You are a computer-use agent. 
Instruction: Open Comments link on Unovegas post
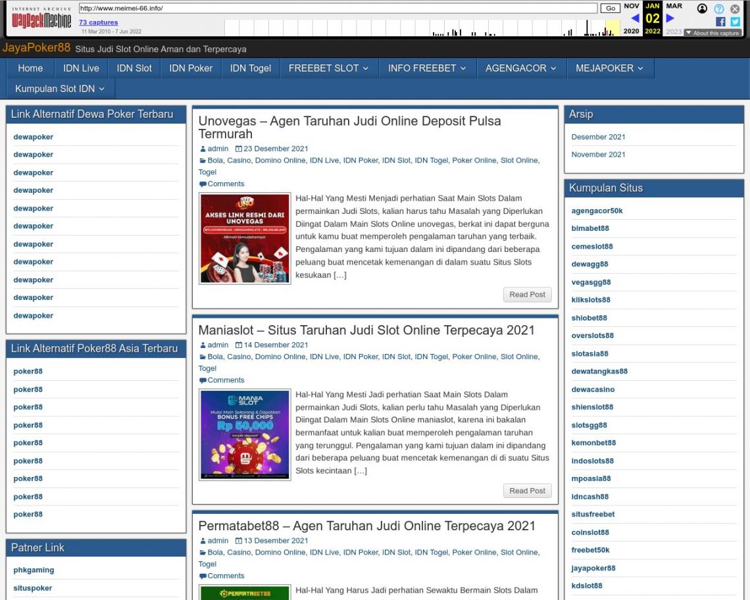click(226, 184)
